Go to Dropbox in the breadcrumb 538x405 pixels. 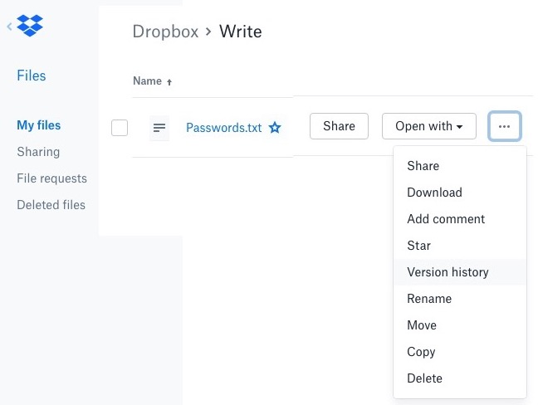[165, 32]
